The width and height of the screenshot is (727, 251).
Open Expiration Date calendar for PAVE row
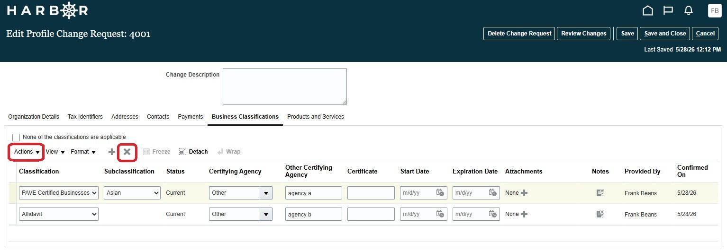coord(493,193)
